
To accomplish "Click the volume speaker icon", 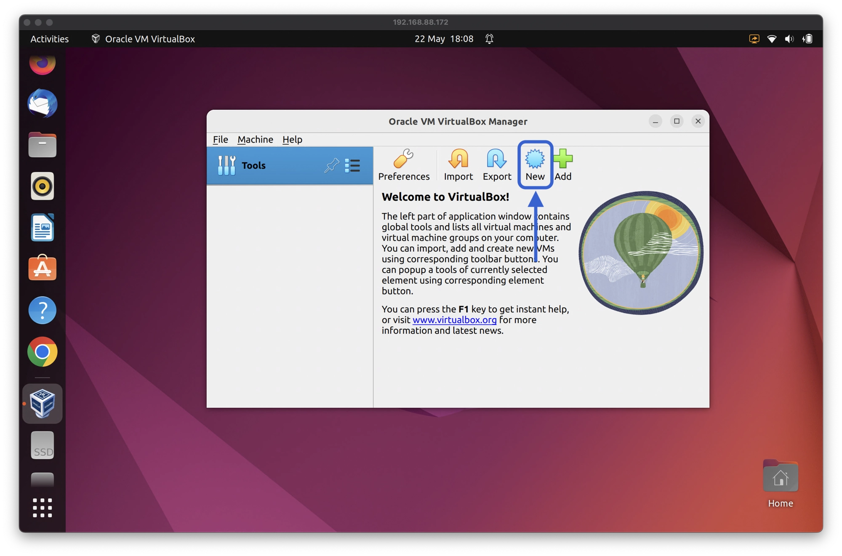I will click(x=789, y=39).
